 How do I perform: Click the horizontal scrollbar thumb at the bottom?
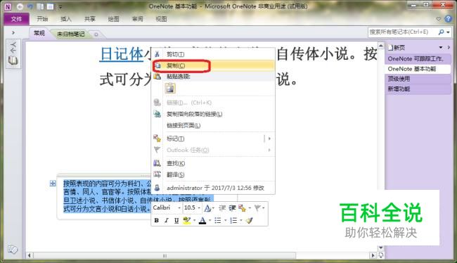(165, 256)
